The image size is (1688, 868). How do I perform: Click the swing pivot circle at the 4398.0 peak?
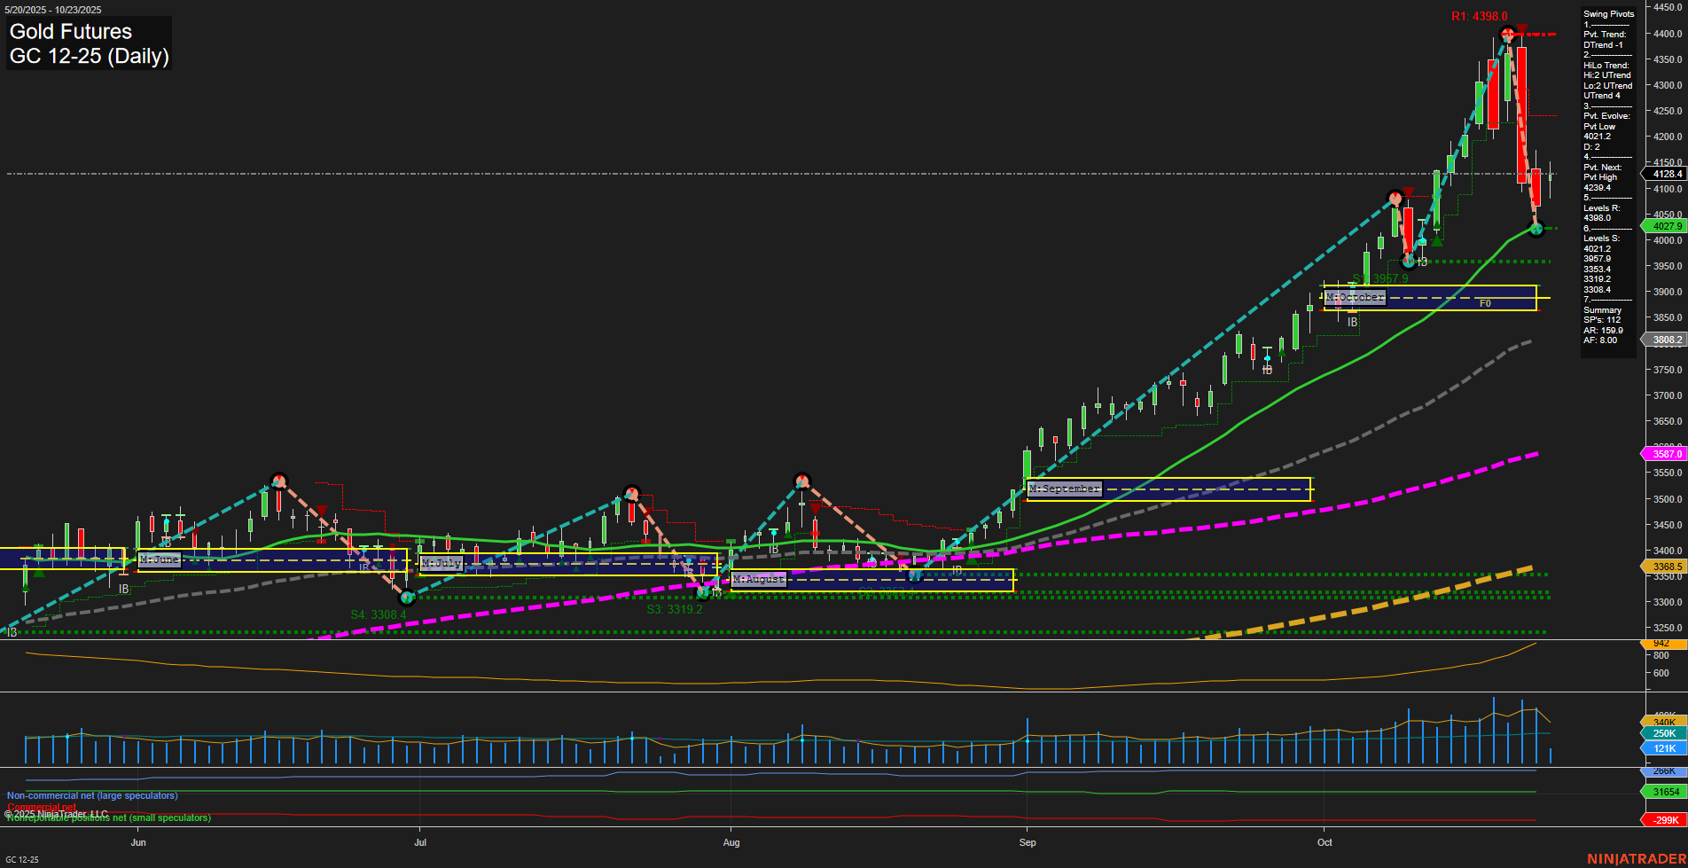click(1508, 33)
